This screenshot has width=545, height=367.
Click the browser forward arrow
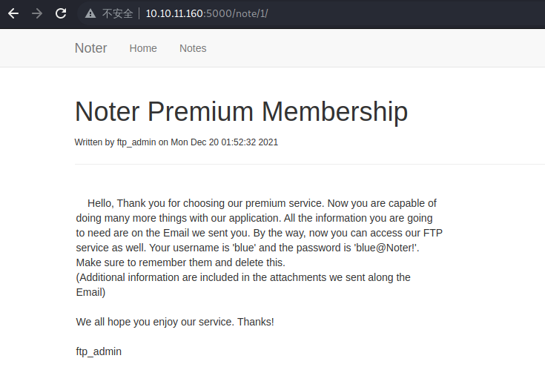click(37, 13)
